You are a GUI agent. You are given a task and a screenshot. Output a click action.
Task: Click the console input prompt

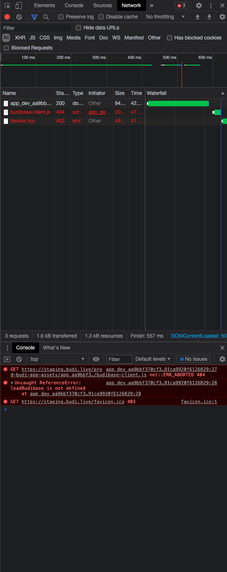click(x=113, y=409)
